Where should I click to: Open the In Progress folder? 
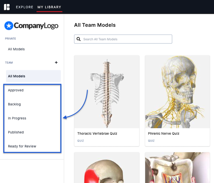click(x=17, y=118)
